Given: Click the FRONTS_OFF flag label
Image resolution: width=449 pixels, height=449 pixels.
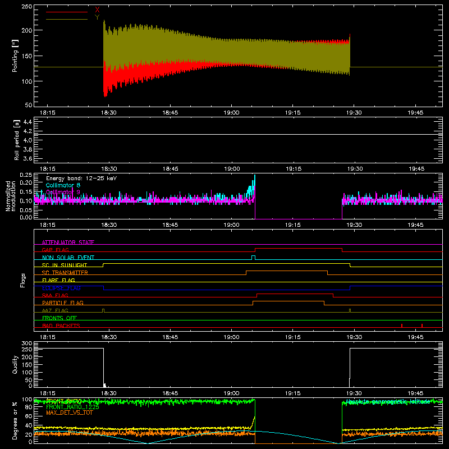Looking at the screenshot, I should point(59,318).
